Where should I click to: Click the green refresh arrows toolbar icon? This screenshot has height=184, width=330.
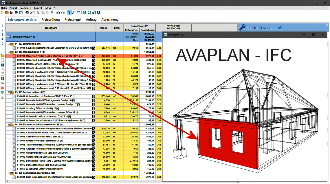89,12
